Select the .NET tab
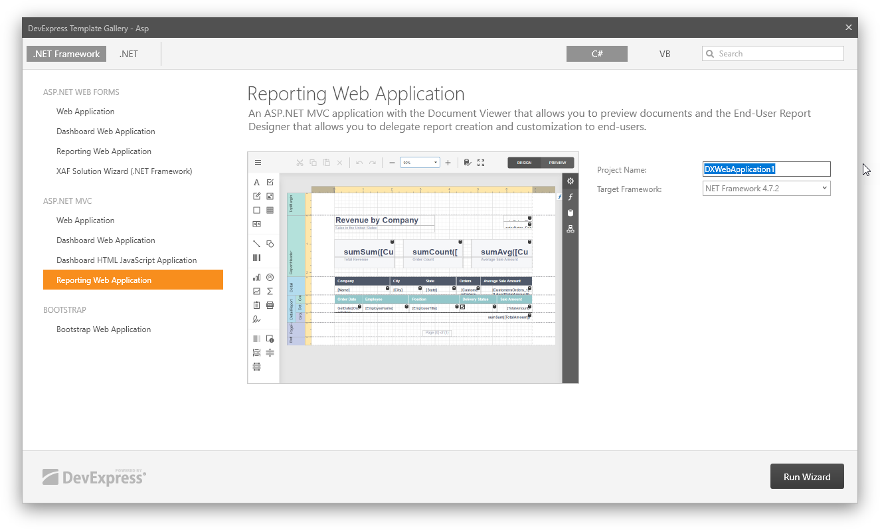Viewport: 880px width, 530px height. click(x=129, y=54)
